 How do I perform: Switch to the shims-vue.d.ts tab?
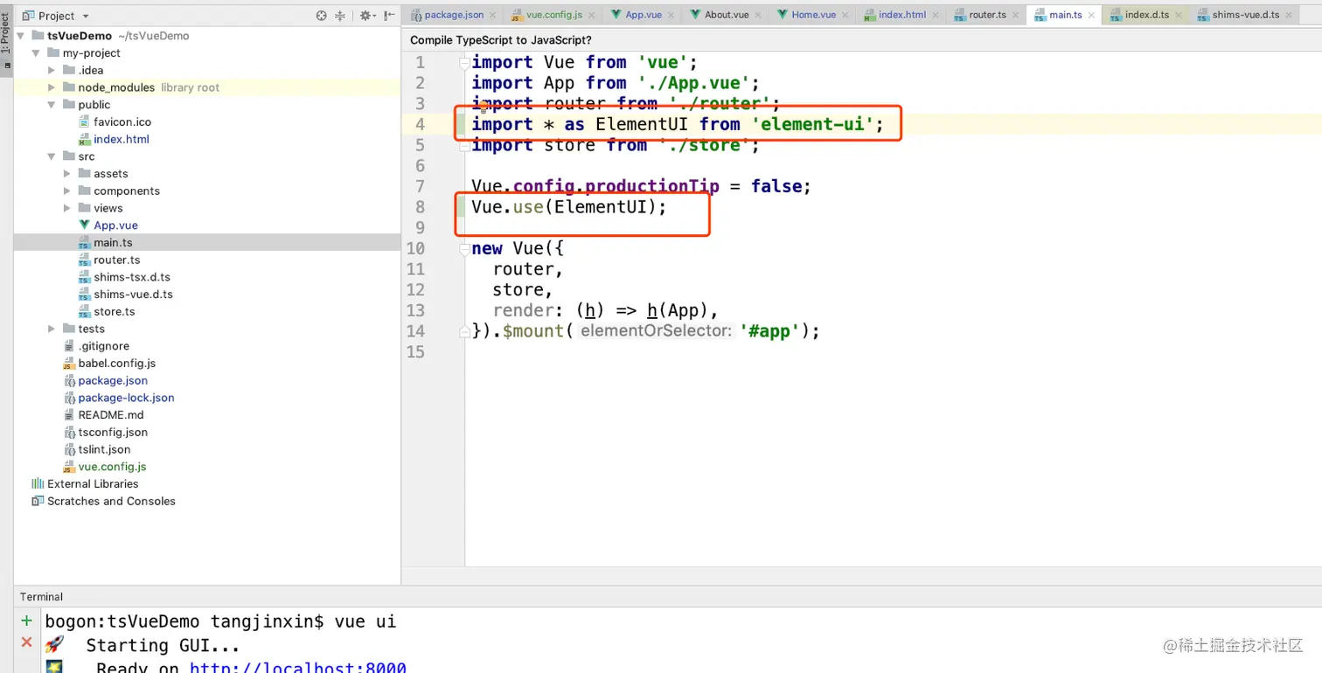(x=1245, y=15)
